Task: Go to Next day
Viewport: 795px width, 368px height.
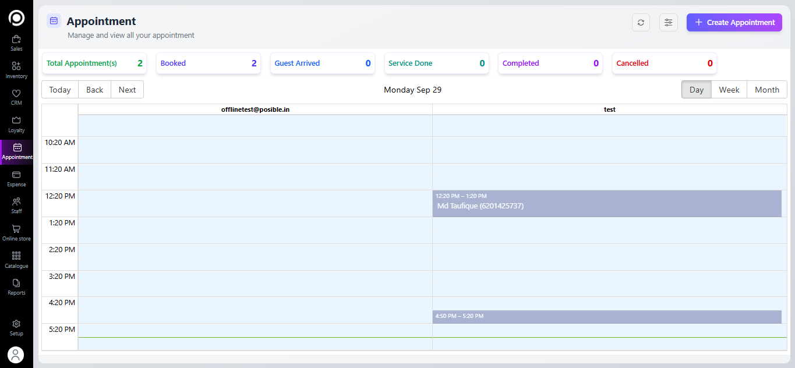Action: click(x=127, y=90)
